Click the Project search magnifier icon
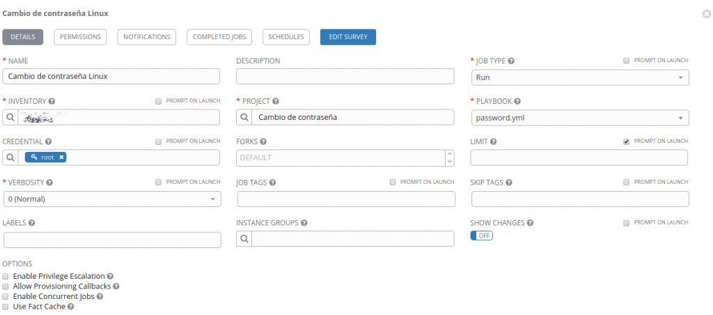 tap(244, 118)
